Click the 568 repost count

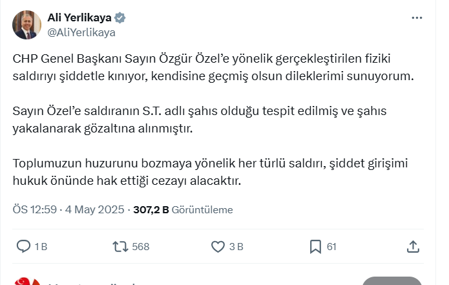click(x=140, y=246)
